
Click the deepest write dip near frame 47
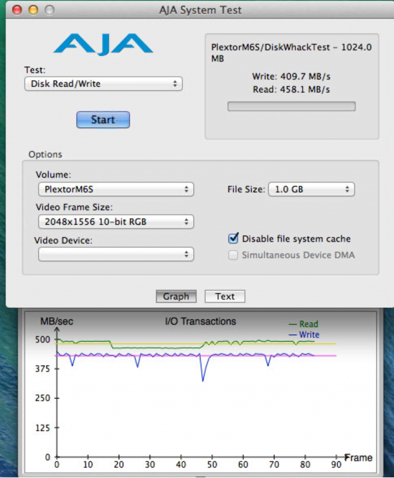203,380
